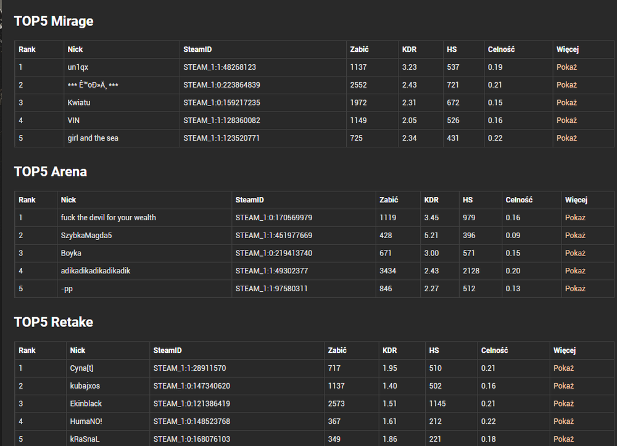Click Celność header in Retake table
The image size is (617, 446).
pos(494,351)
